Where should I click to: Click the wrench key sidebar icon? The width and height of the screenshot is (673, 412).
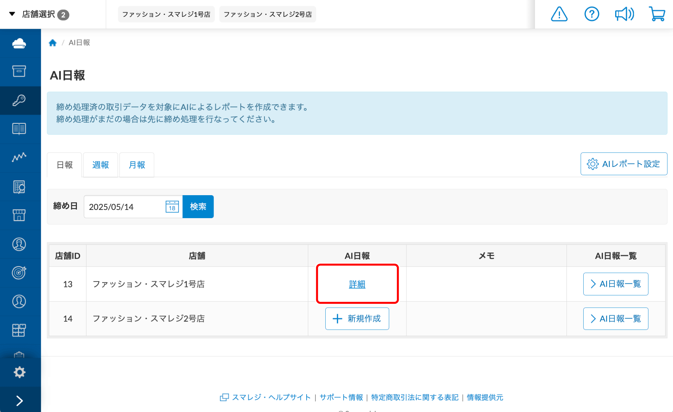pyautogui.click(x=19, y=100)
